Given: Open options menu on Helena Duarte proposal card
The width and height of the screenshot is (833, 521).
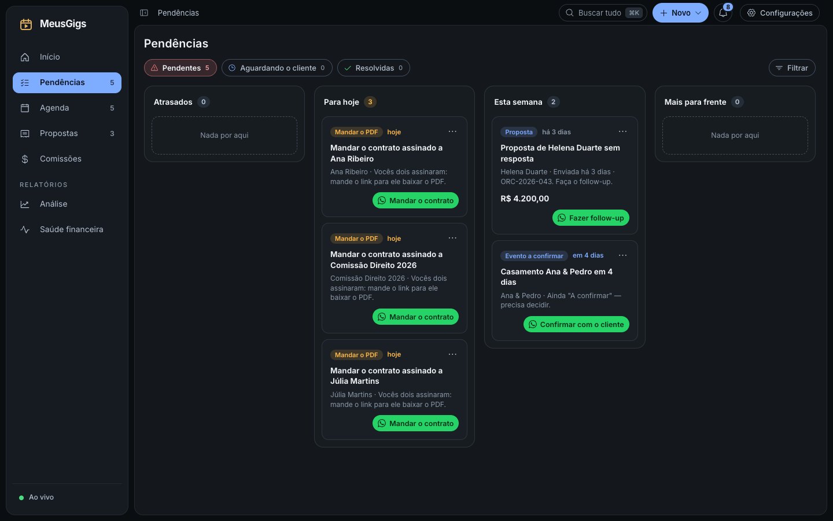Looking at the screenshot, I should pyautogui.click(x=622, y=131).
